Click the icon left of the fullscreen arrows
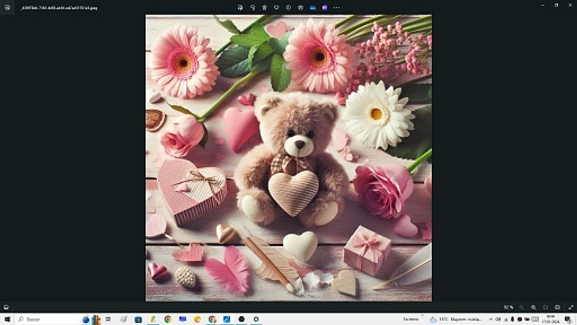Screen dimensions: 577x325 coord(558,307)
